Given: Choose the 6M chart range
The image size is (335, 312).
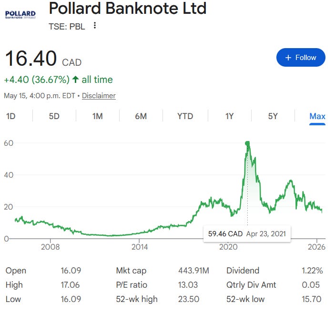Looking at the screenshot, I should (141, 116).
